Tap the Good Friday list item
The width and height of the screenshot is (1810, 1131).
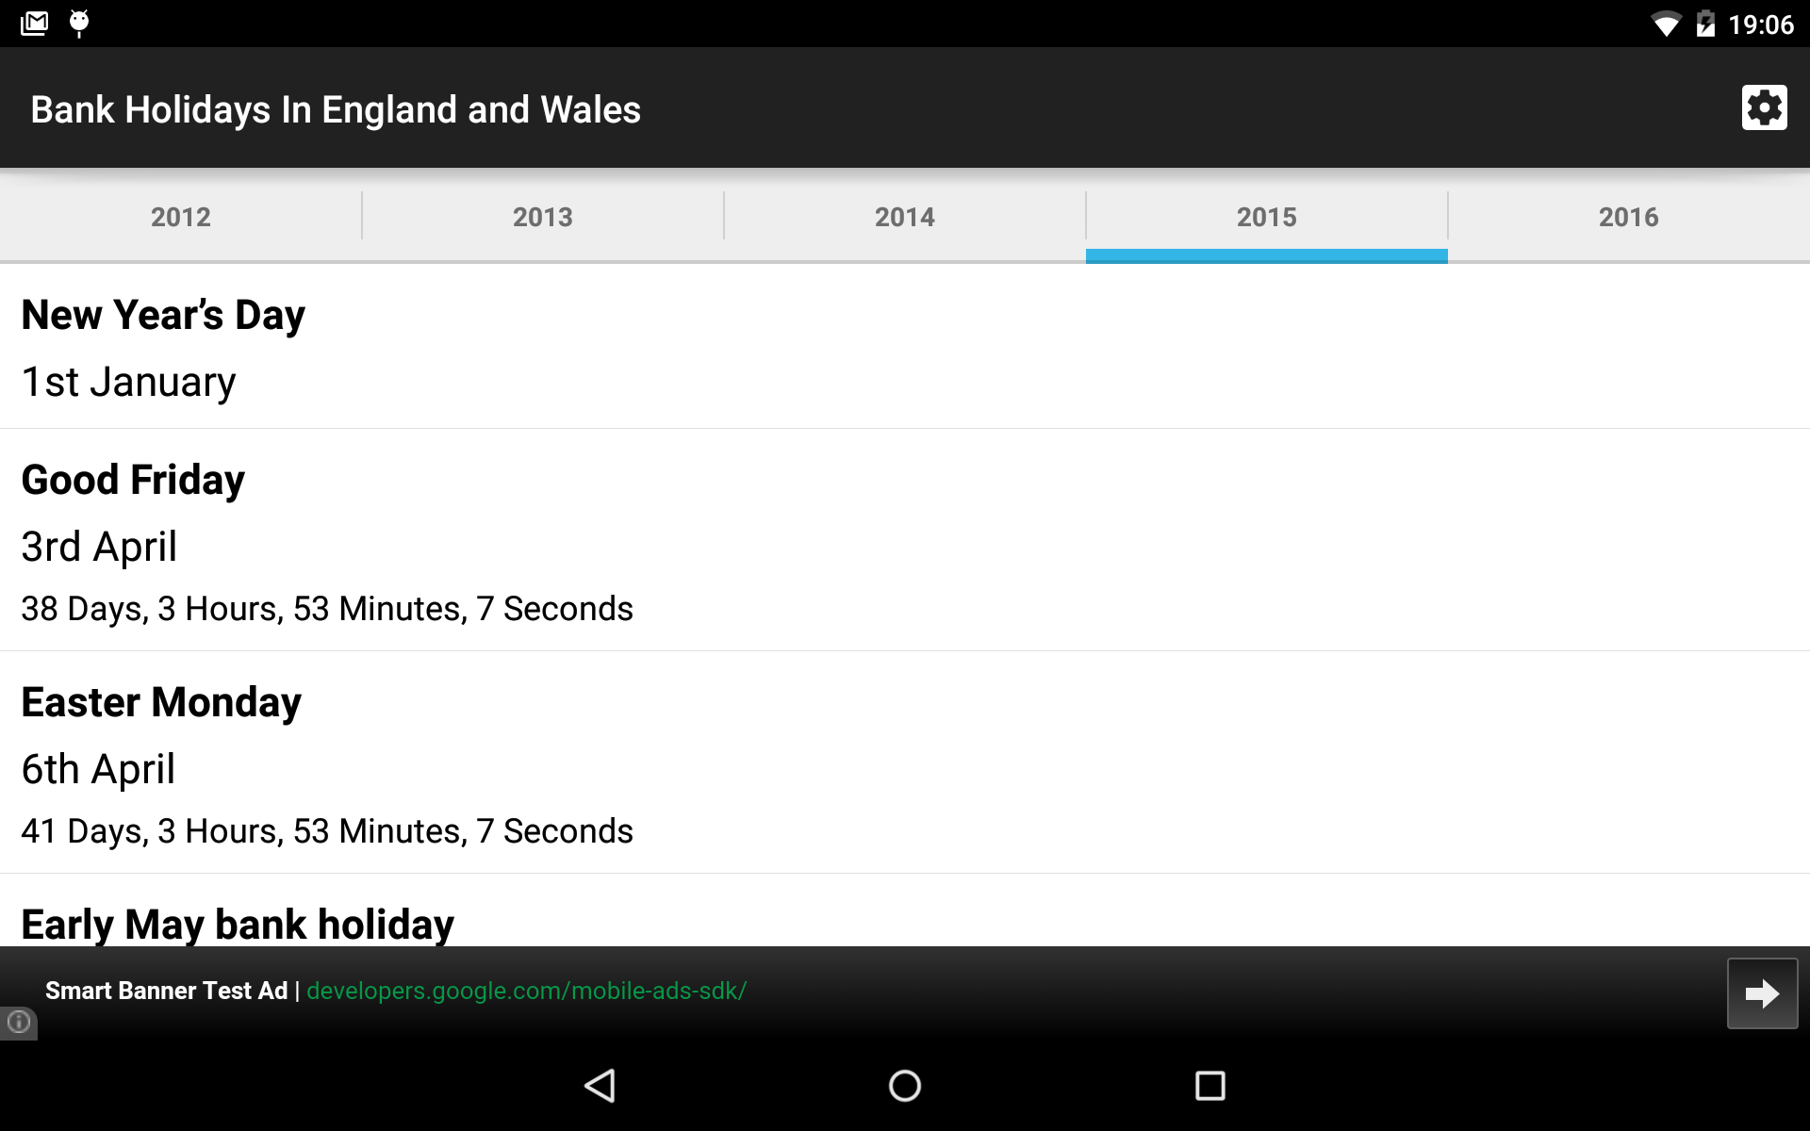click(905, 541)
